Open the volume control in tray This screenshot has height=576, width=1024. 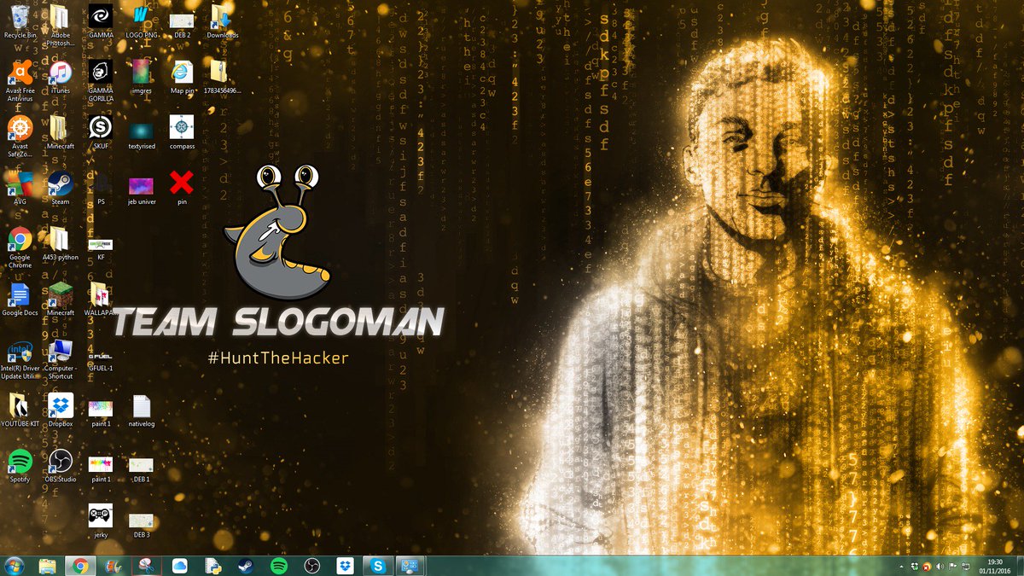[x=940, y=566]
